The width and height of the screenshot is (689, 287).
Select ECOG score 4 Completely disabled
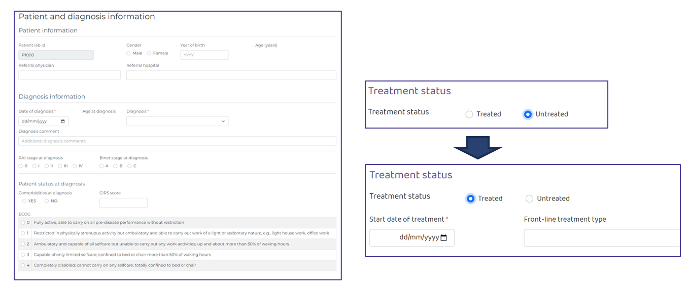[x=23, y=265]
